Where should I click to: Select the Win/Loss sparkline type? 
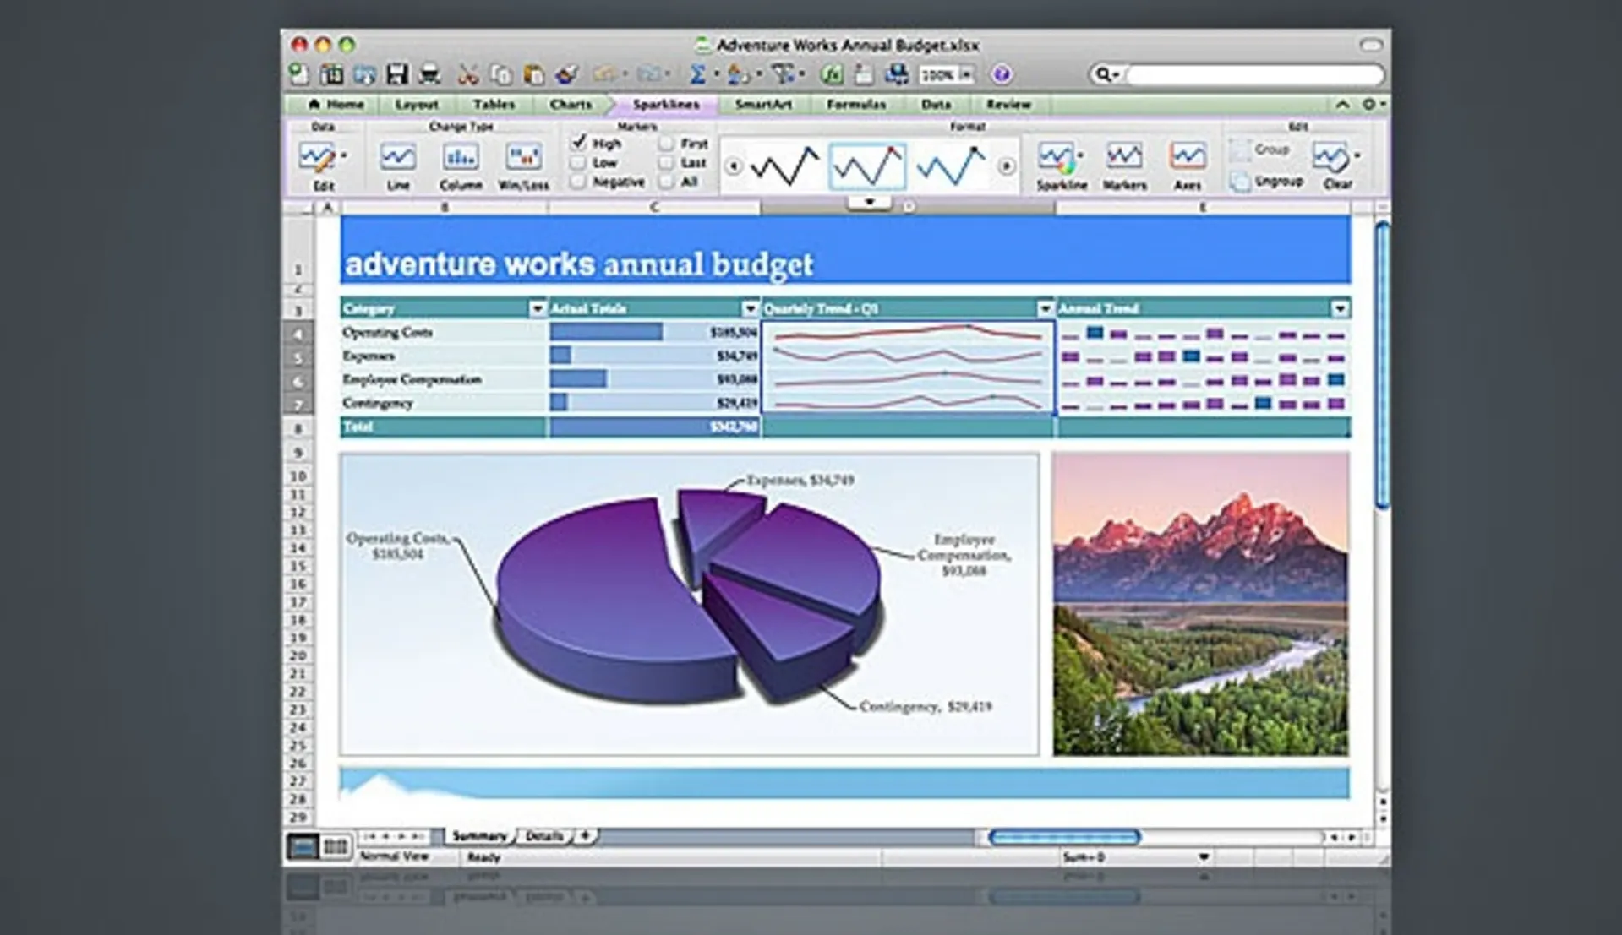[x=523, y=165]
